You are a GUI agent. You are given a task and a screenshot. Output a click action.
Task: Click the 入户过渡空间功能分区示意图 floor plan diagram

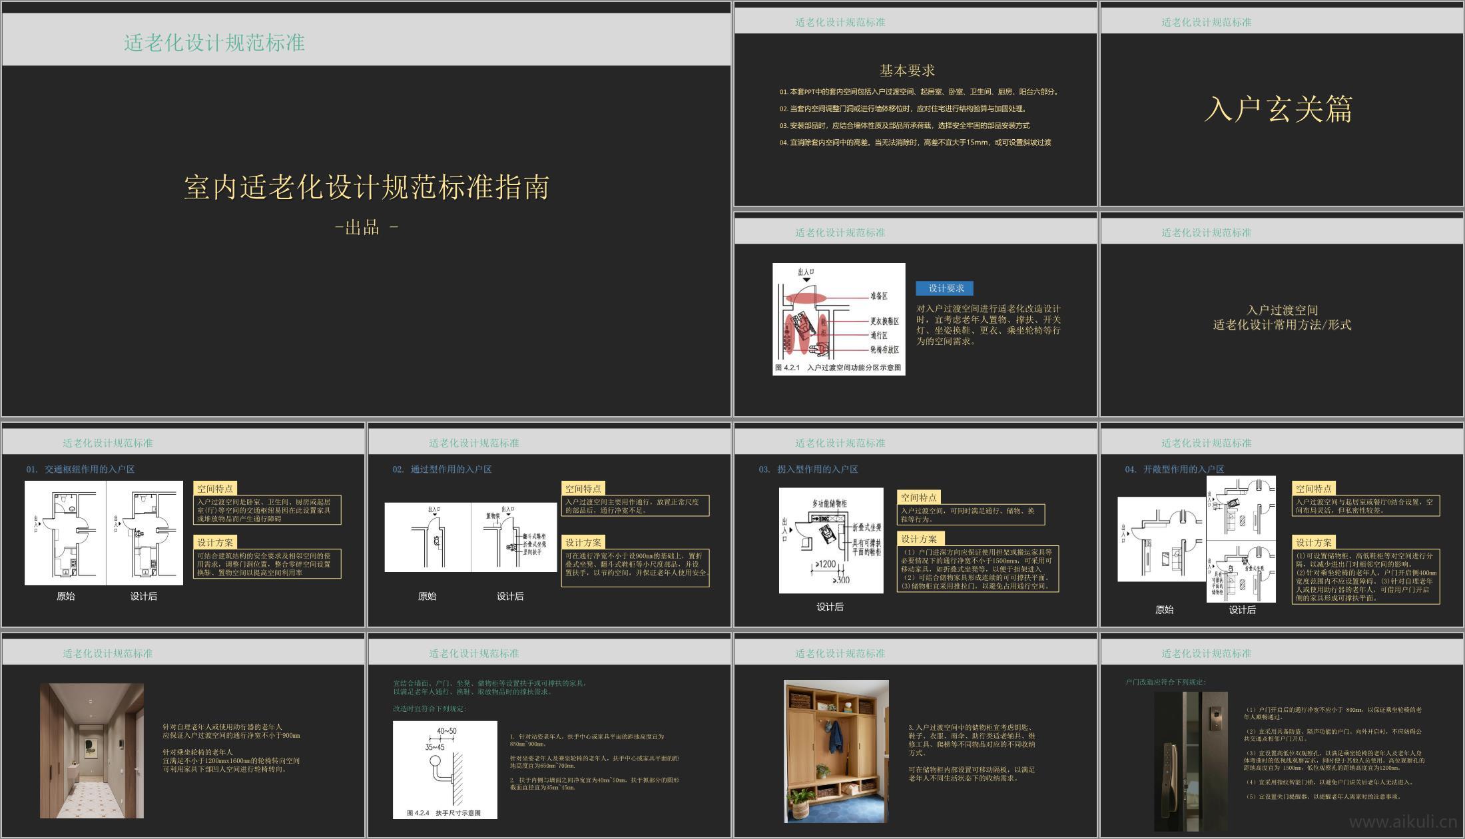[838, 318]
